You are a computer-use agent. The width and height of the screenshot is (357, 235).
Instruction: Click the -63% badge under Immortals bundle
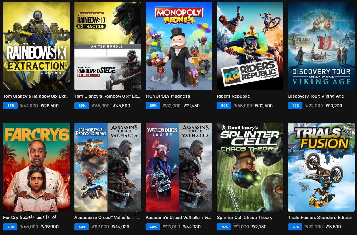tap(81, 227)
